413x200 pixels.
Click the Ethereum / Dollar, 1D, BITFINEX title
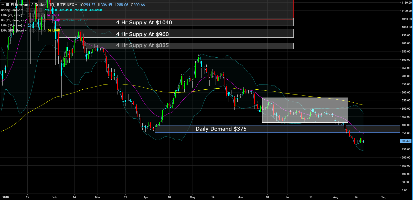click(42, 5)
